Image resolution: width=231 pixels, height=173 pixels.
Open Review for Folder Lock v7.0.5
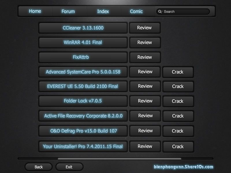(x=145, y=101)
